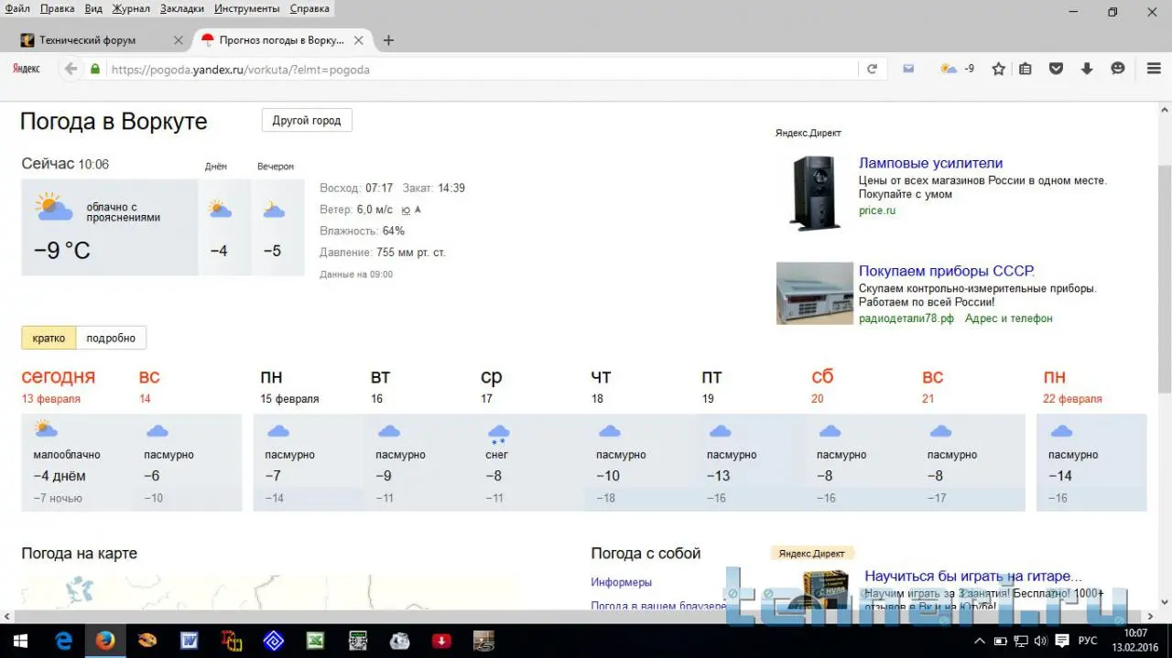This screenshot has height=658, width=1172.
Task: Open the радиодетали78.рф link
Action: pyautogui.click(x=906, y=318)
